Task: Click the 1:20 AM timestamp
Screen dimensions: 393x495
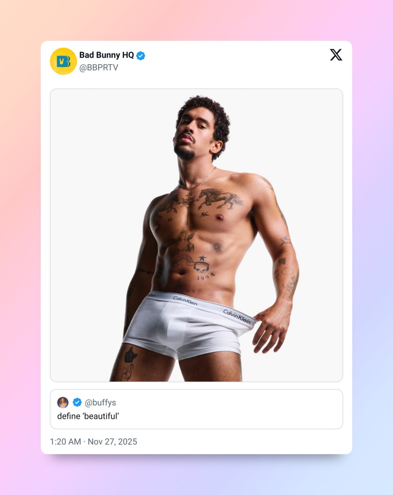Action: [65, 442]
